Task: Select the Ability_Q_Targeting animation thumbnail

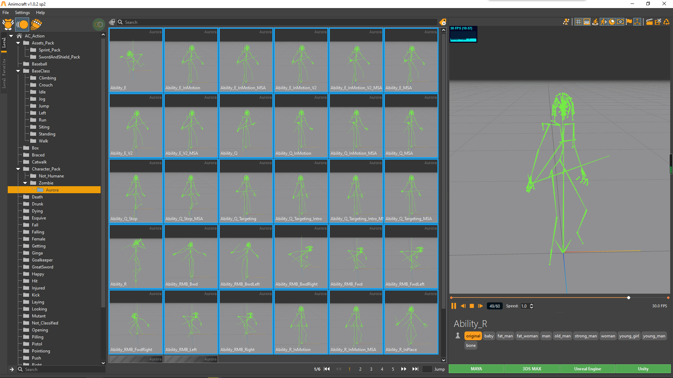Action: [246, 191]
